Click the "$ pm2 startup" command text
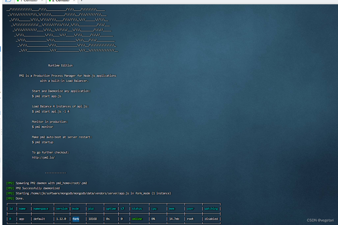The height and width of the screenshot is (225, 338). click(x=43, y=142)
